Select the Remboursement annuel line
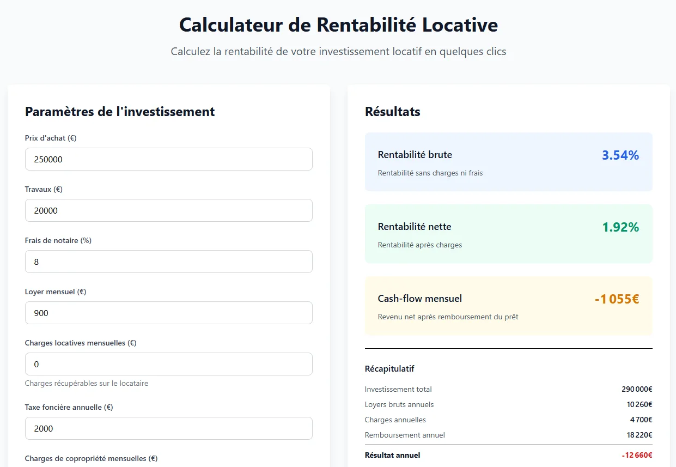 pos(508,435)
